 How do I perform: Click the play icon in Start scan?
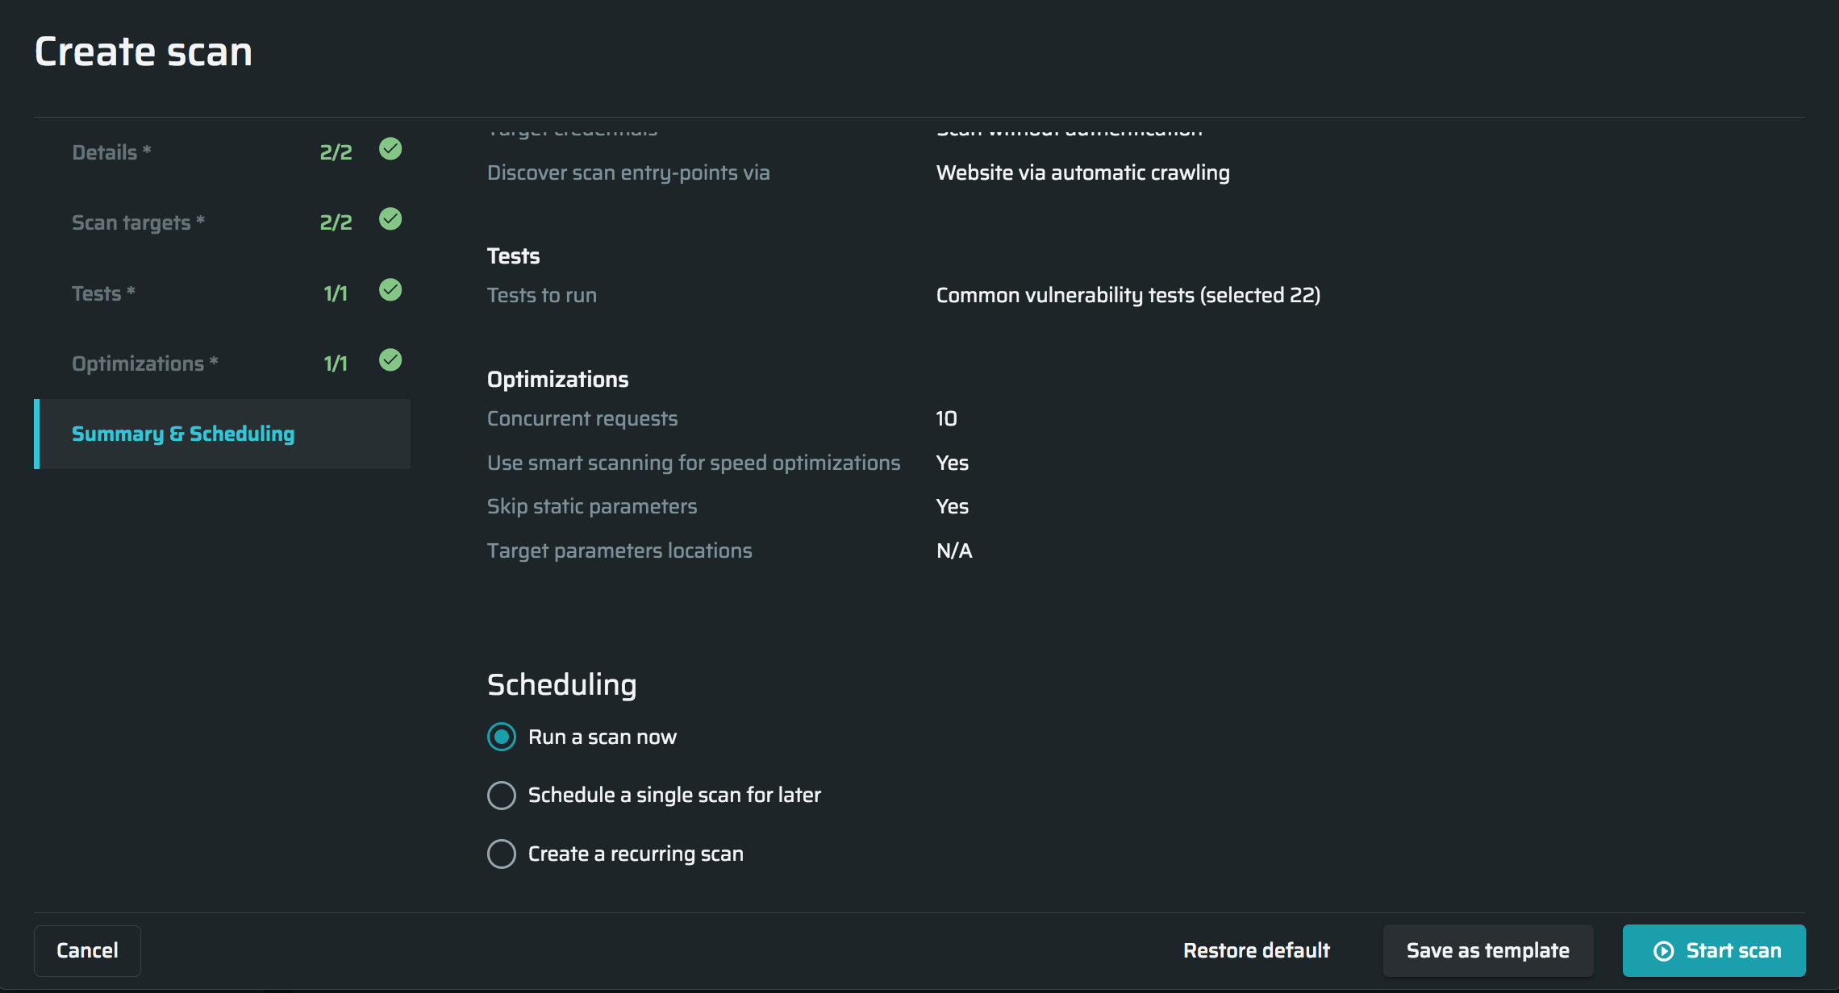pos(1663,951)
